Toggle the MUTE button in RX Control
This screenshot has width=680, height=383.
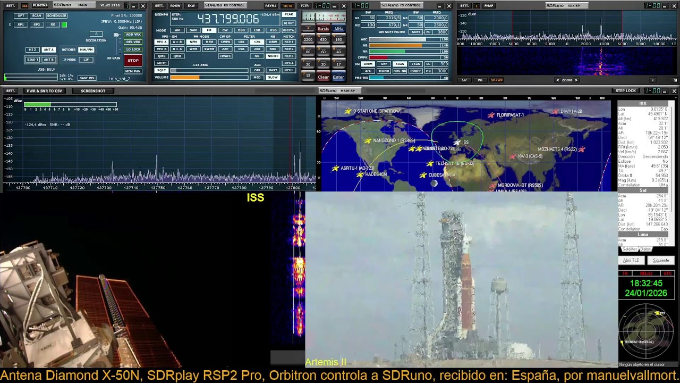[x=161, y=63]
